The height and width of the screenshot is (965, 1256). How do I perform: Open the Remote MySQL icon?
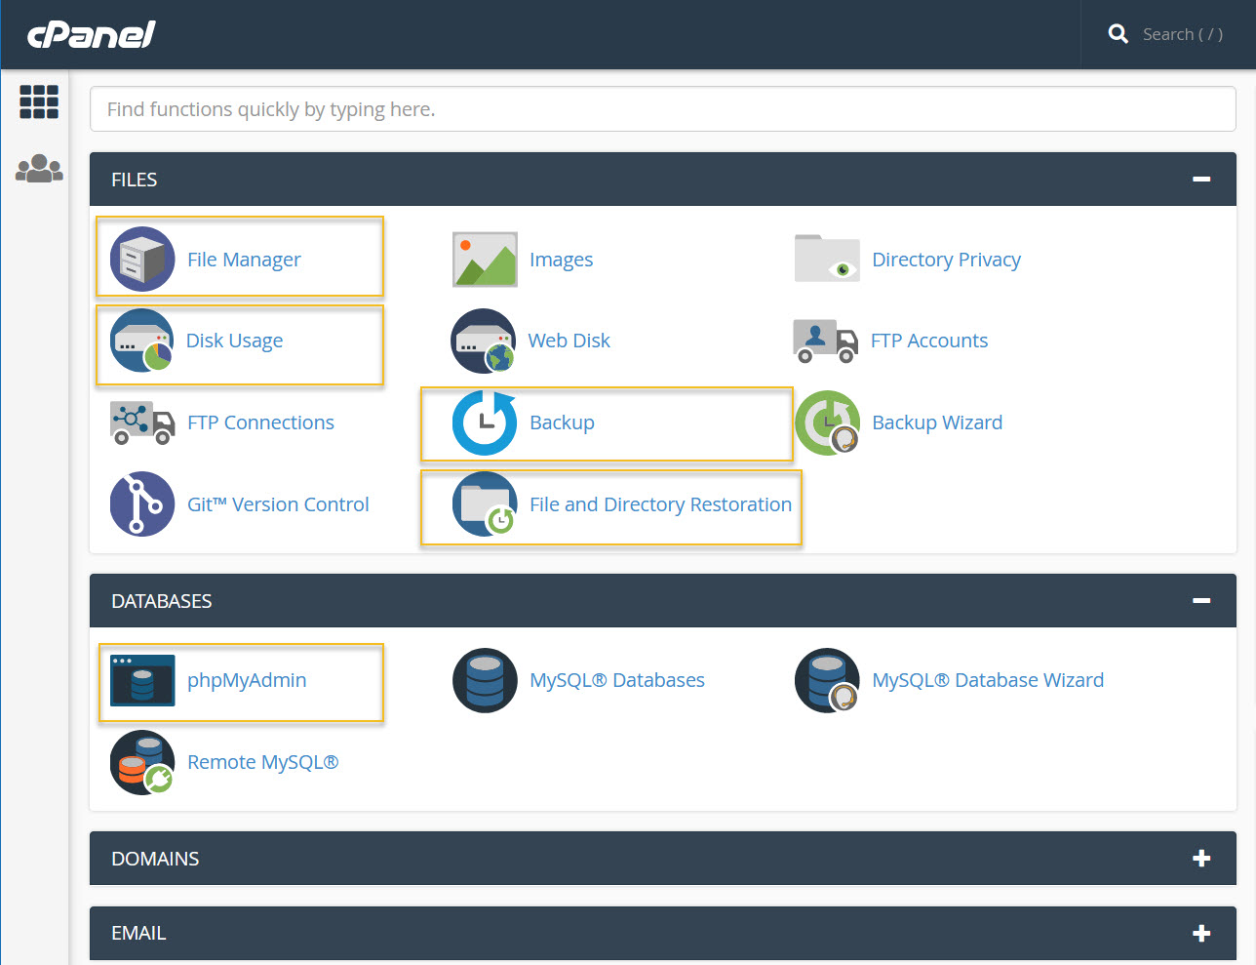(x=142, y=762)
